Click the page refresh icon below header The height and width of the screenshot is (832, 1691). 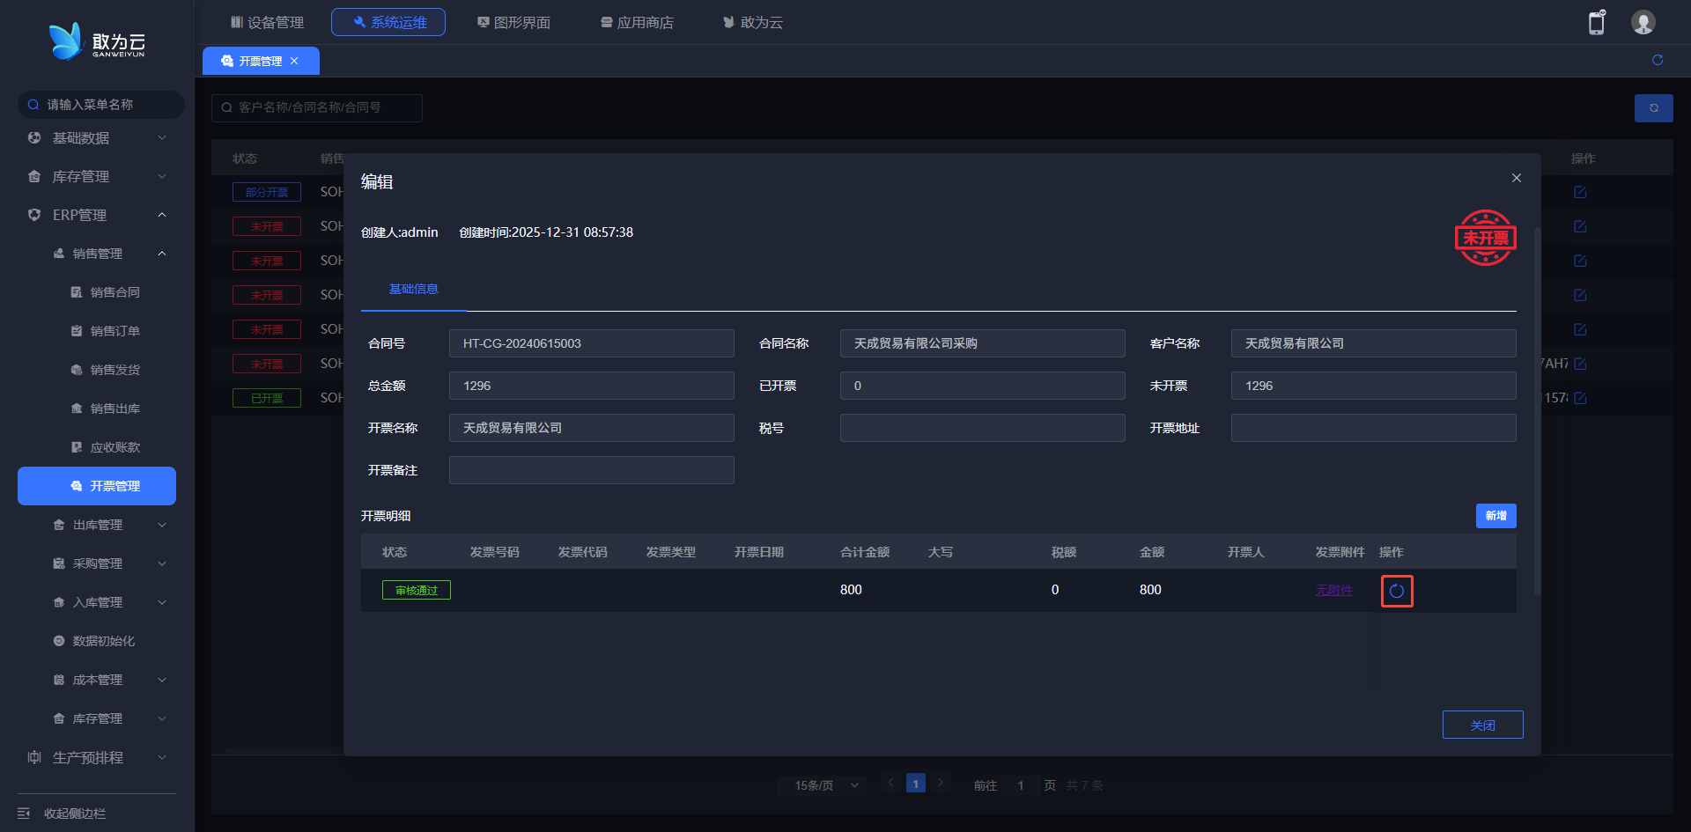coord(1657,60)
